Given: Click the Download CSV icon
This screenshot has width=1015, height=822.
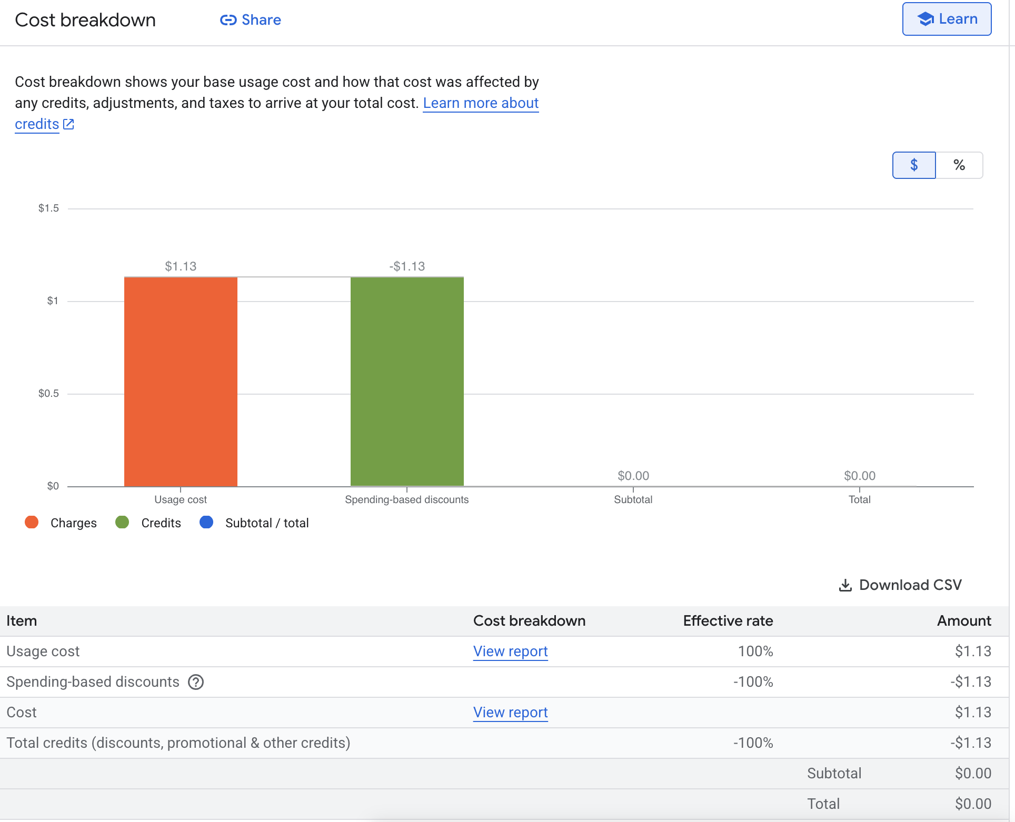Looking at the screenshot, I should click(845, 585).
